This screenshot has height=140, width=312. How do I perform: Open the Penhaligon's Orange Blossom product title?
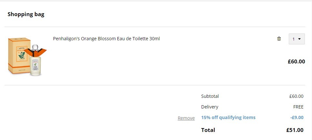point(106,39)
